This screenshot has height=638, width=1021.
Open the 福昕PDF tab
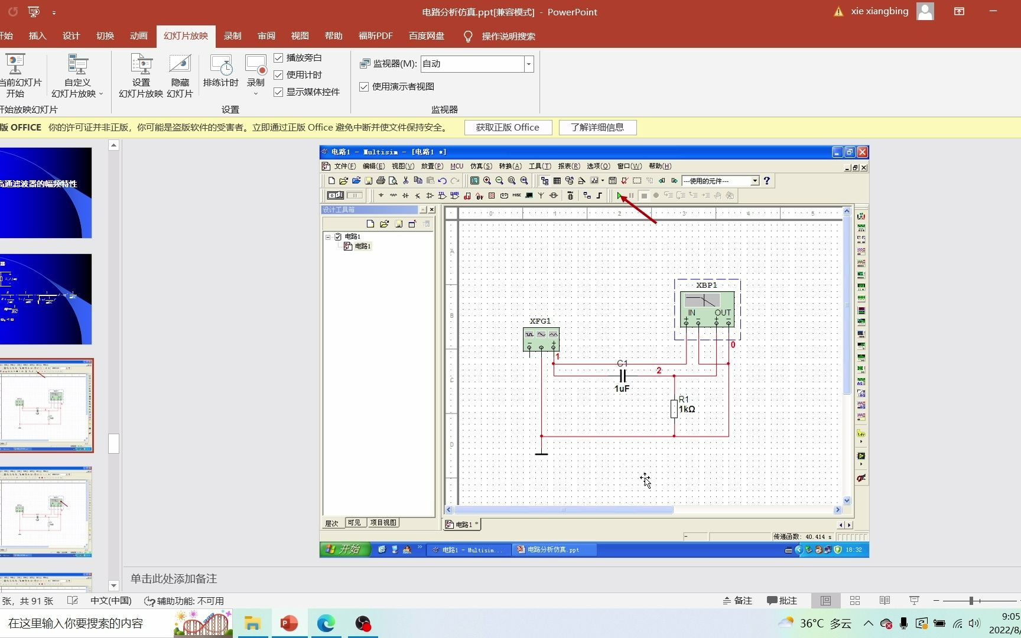coord(375,36)
